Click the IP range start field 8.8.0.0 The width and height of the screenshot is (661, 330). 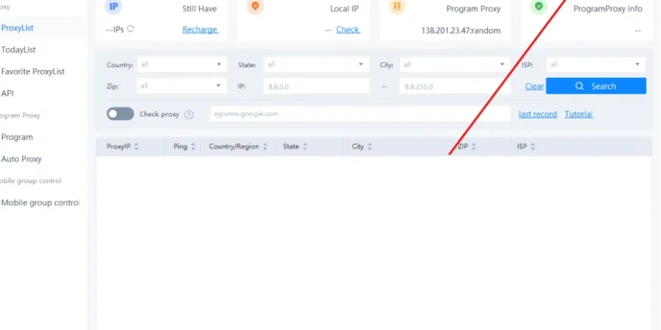point(317,86)
